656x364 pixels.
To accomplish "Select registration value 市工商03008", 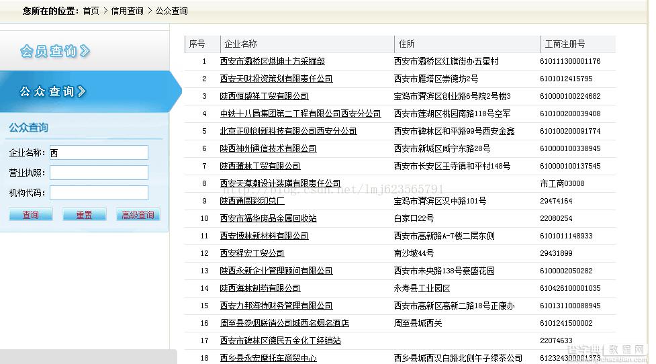I will coord(562,183).
